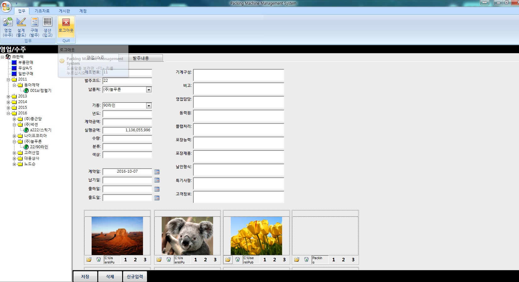This screenshot has width=519, height=282.
Task: Click the 계약일 date field
Action: pyautogui.click(x=127, y=172)
